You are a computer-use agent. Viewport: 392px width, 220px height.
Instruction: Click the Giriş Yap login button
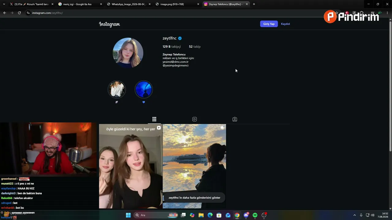269,24
